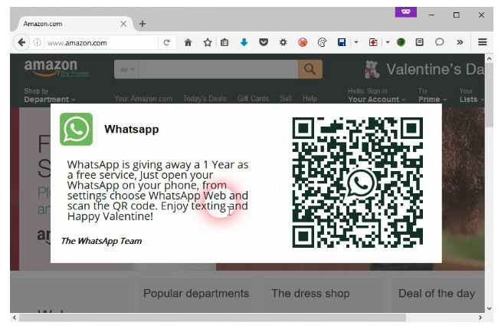The height and width of the screenshot is (326, 498).
Task: Open the hamburger menu icon
Action: (x=482, y=43)
